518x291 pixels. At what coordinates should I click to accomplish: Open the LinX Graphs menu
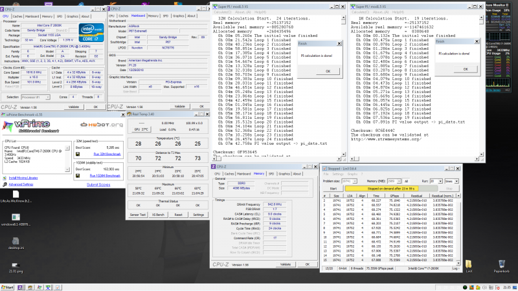pyautogui.click(x=352, y=174)
